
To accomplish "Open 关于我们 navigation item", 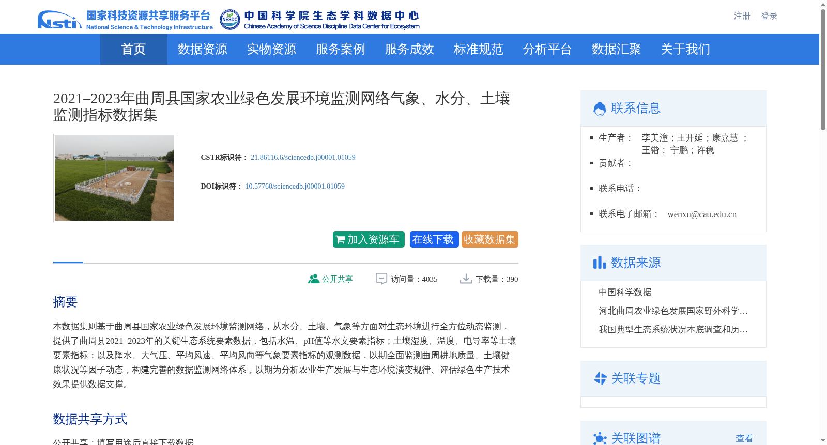I will point(685,49).
